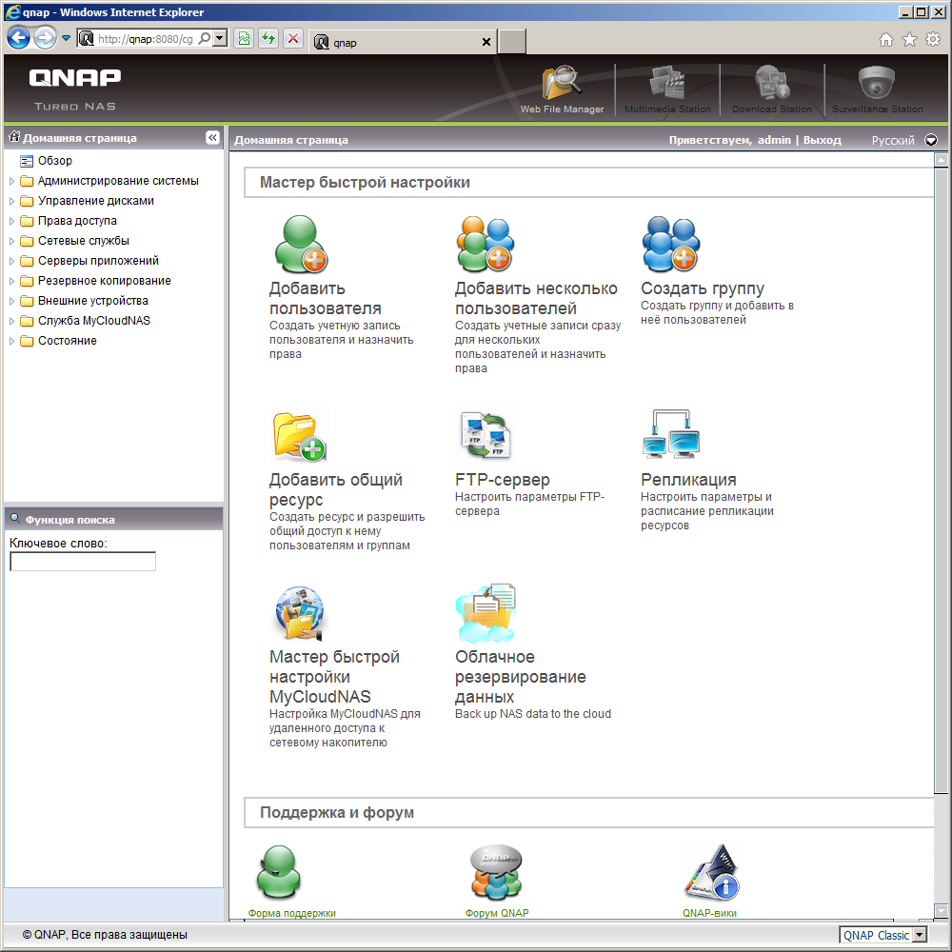The height and width of the screenshot is (952, 952).
Task: Expand Внешние устройства tree node
Action: (11, 301)
